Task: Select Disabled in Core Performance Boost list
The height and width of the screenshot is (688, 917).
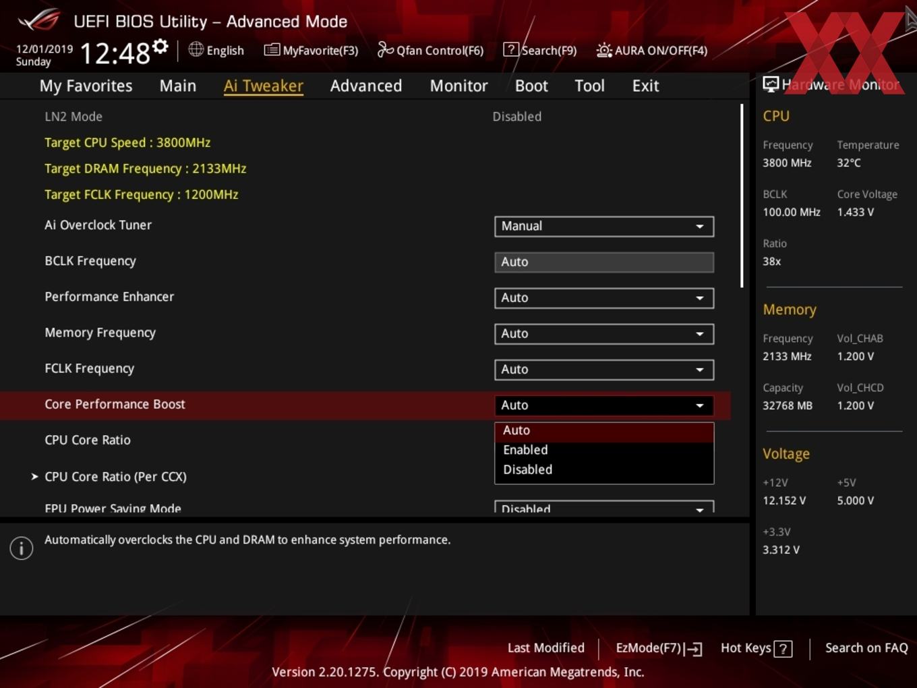Action: (x=604, y=469)
